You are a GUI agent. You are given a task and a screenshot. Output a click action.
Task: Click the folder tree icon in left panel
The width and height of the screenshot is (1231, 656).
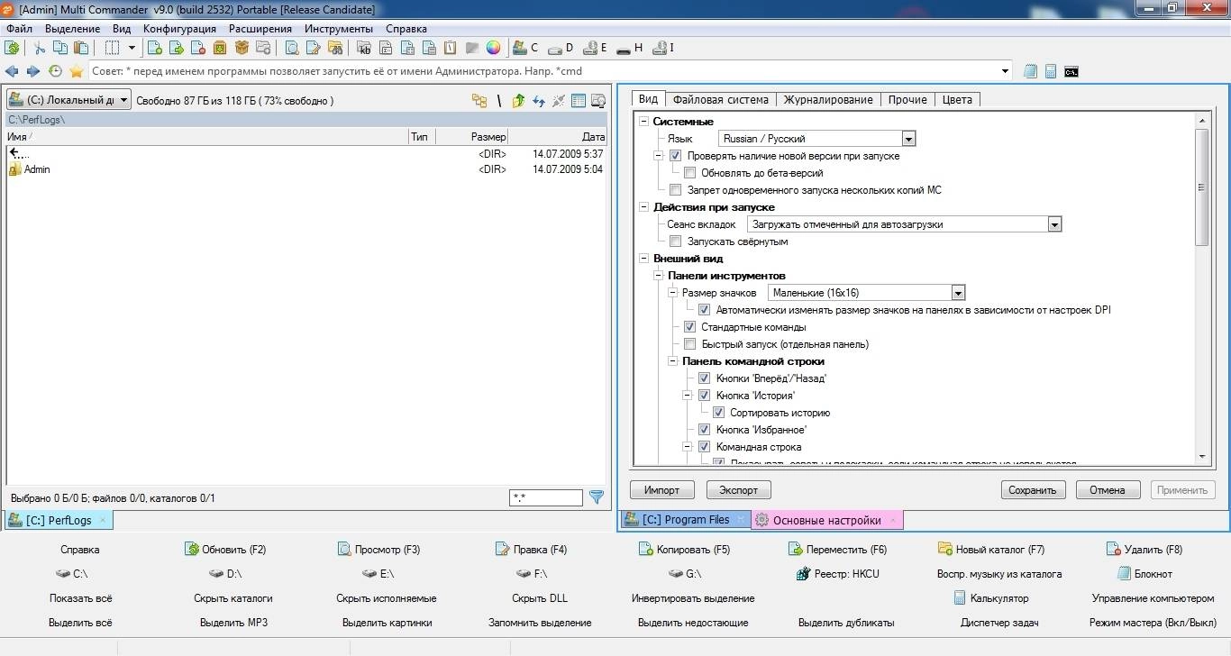coord(479,101)
